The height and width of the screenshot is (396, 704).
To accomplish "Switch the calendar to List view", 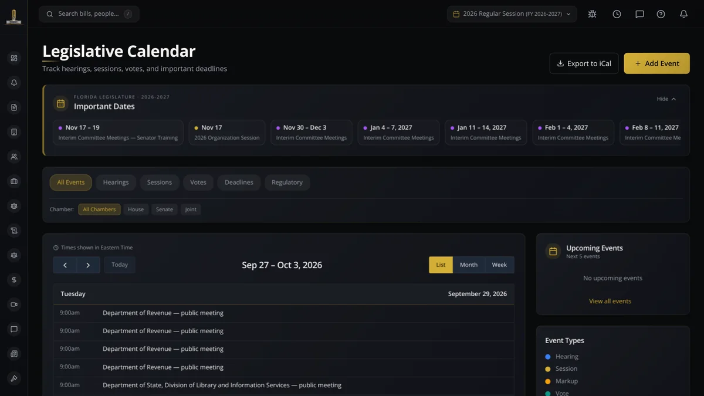I will click(441, 265).
